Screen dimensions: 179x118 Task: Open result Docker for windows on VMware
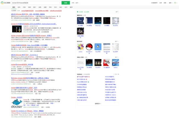click(27, 111)
